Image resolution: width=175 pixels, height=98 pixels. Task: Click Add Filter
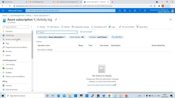coord(117,37)
